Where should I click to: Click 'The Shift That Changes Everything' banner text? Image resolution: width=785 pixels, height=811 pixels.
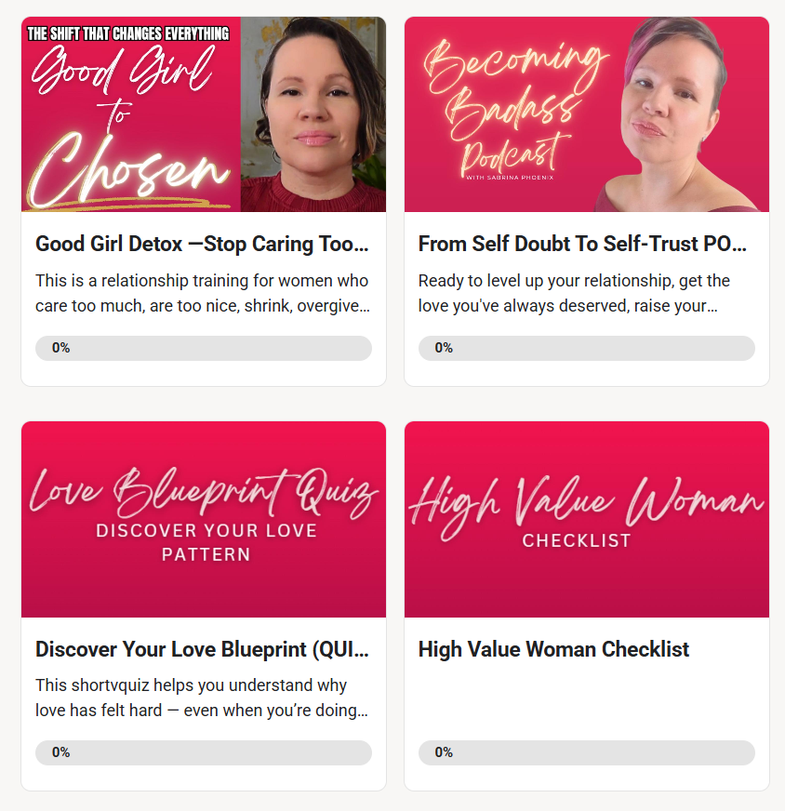click(128, 33)
